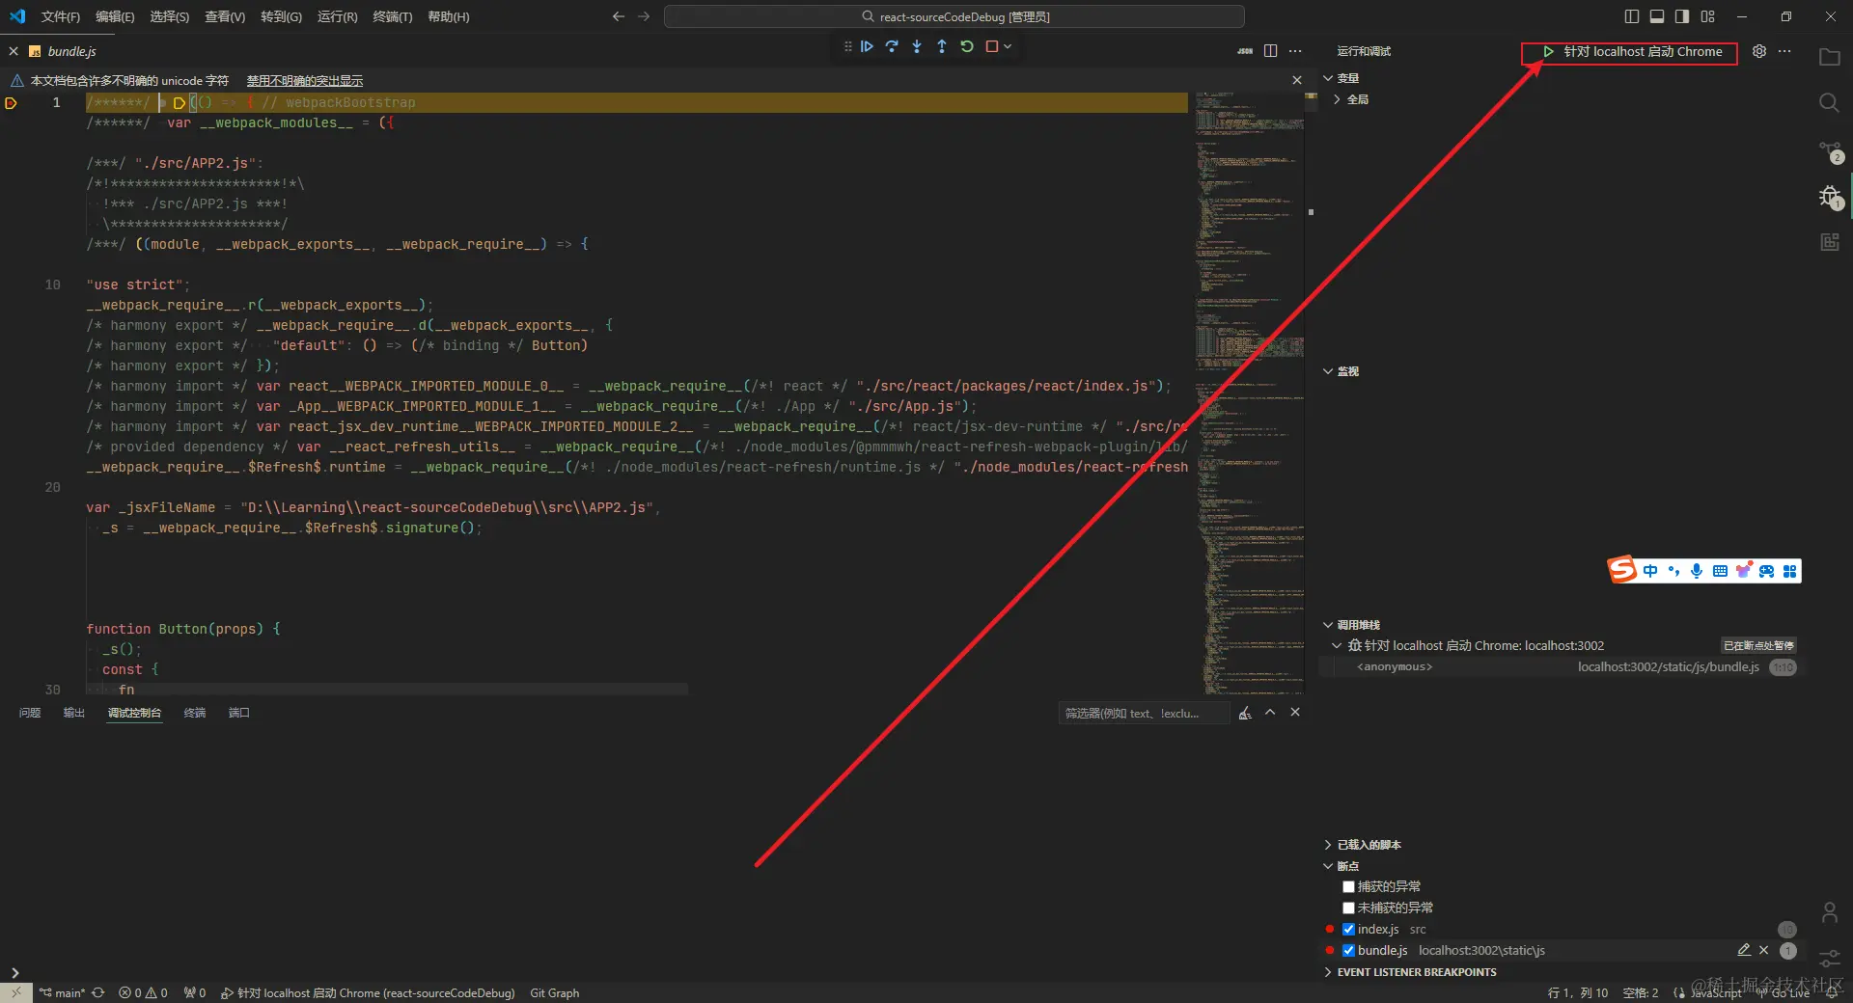Close the bottom panel

1295,713
